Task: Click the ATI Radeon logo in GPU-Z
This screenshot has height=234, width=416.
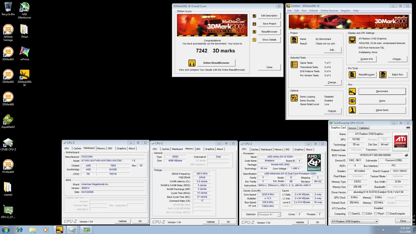Action: [401, 141]
